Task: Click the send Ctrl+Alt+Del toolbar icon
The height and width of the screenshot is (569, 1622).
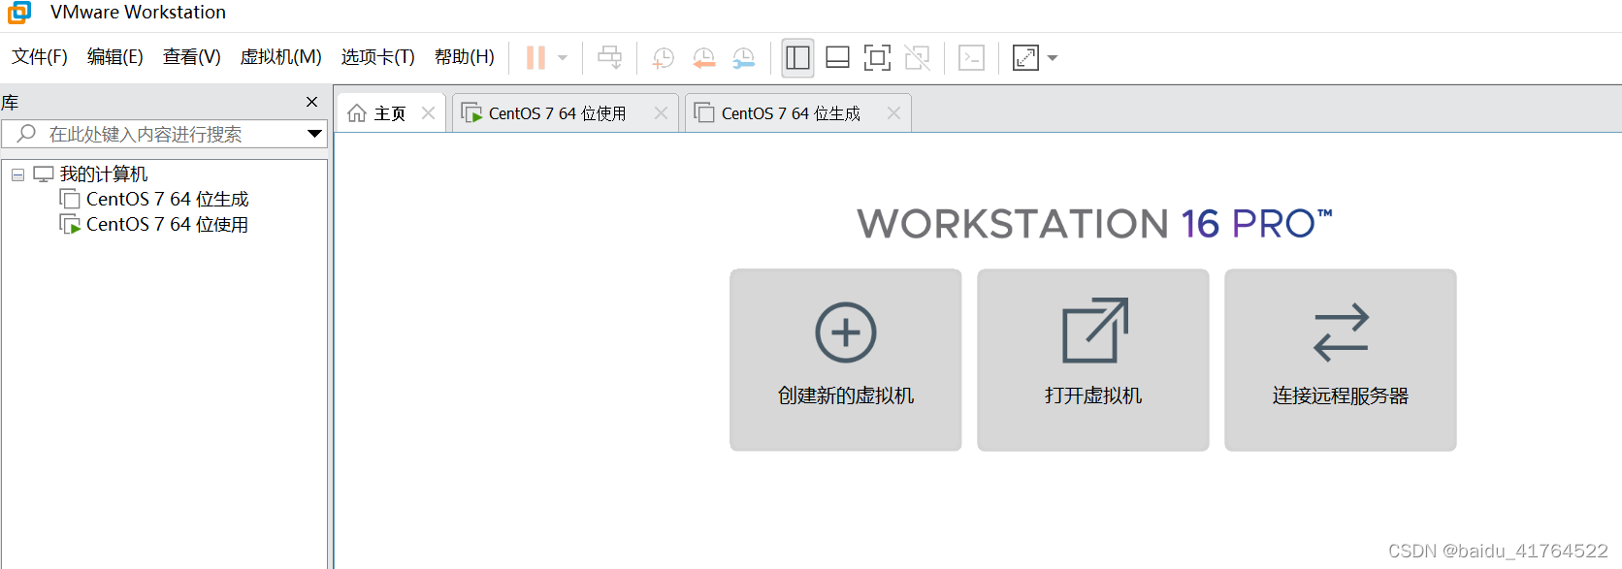Action: (x=610, y=58)
